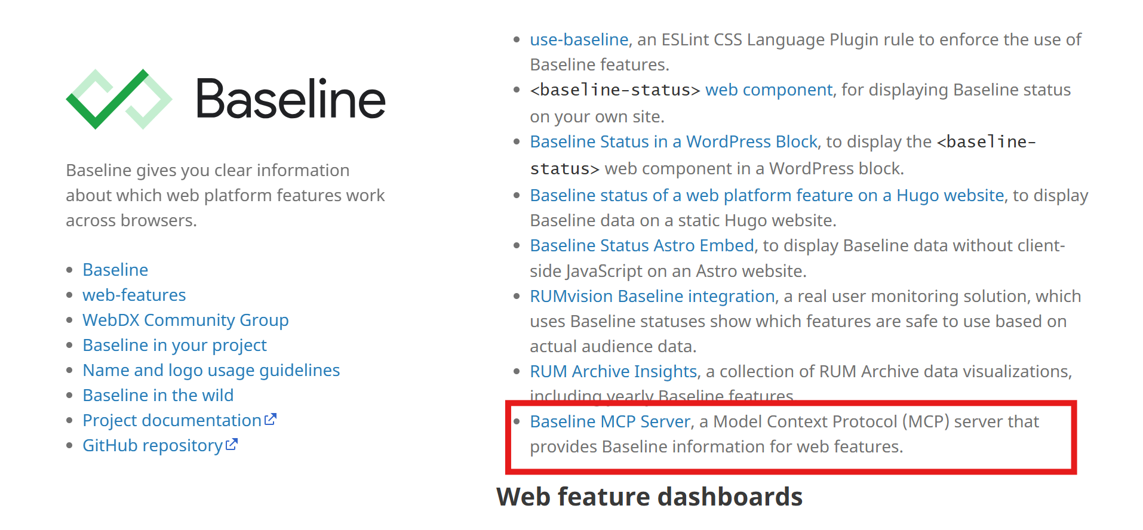The width and height of the screenshot is (1143, 530).
Task: Click the Baseline checkmark logo icon
Action: click(119, 98)
